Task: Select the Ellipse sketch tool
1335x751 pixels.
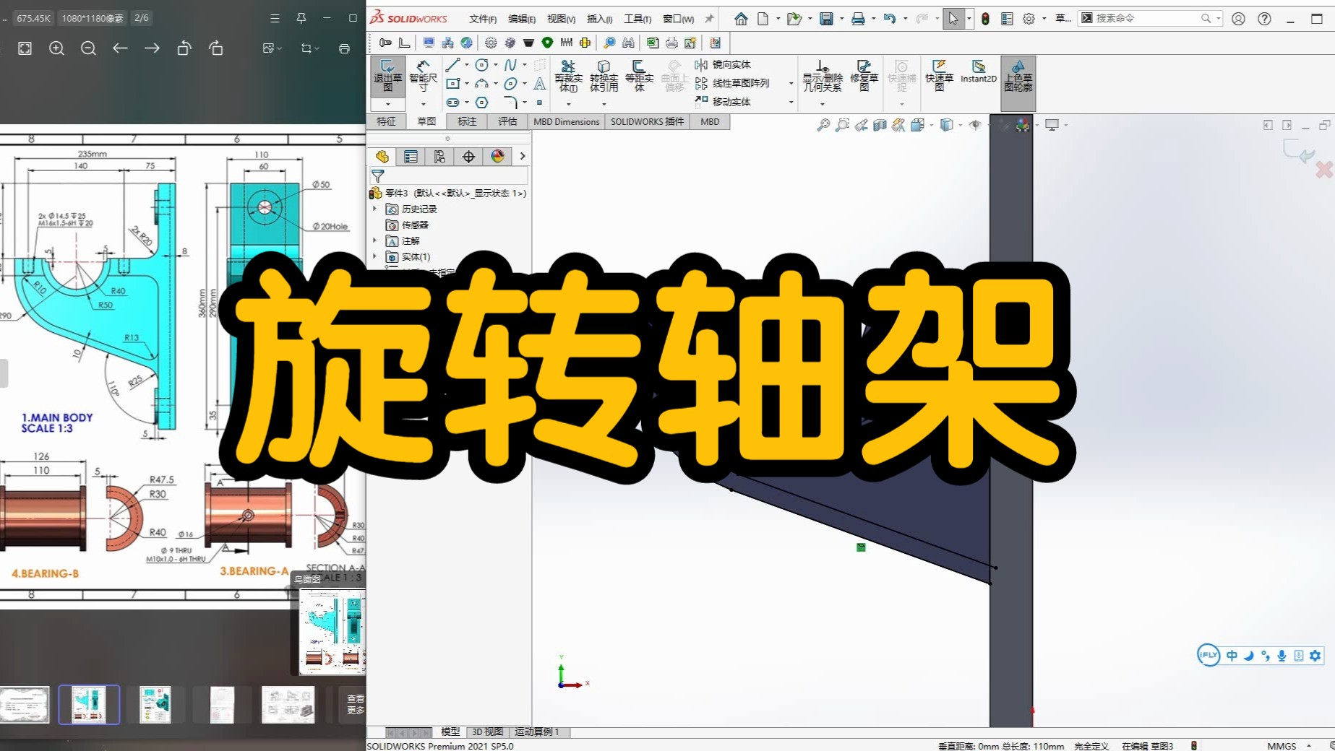Action: 510,84
